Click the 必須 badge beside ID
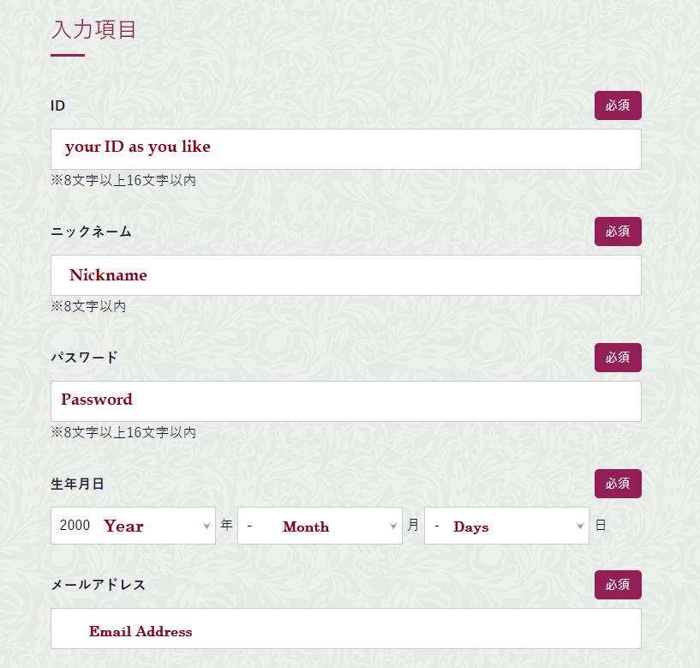 coord(618,105)
